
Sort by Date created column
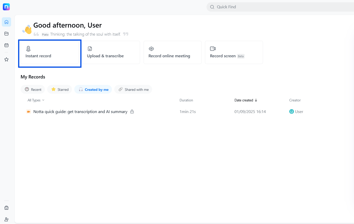click(246, 100)
